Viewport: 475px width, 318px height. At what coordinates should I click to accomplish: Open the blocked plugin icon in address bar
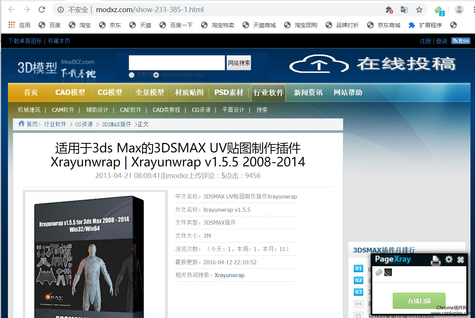tap(389, 10)
